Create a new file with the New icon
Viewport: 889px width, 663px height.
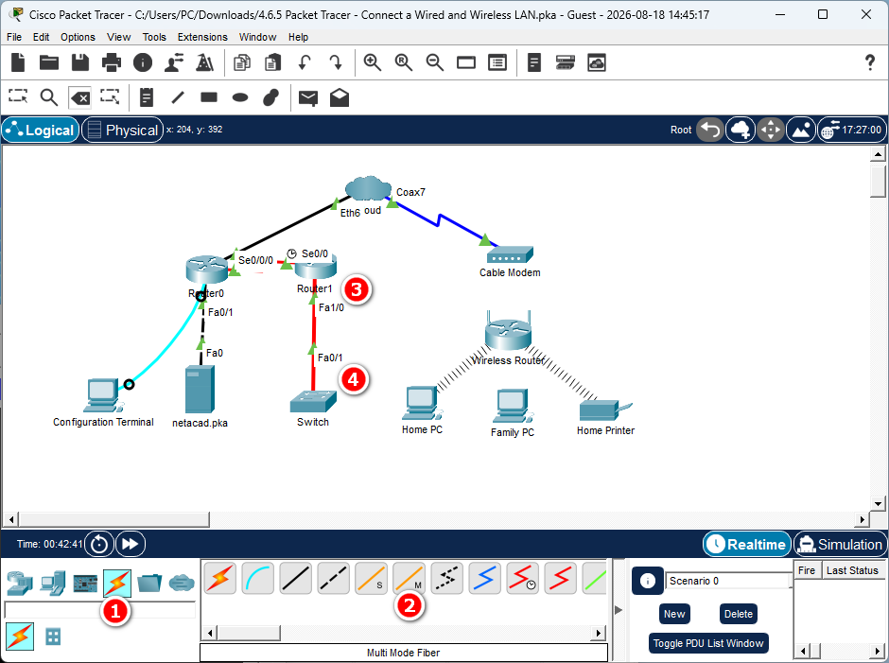(18, 62)
